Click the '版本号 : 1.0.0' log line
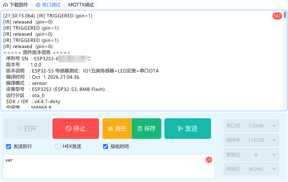Screen dimensions: 288x182 coord(24,65)
